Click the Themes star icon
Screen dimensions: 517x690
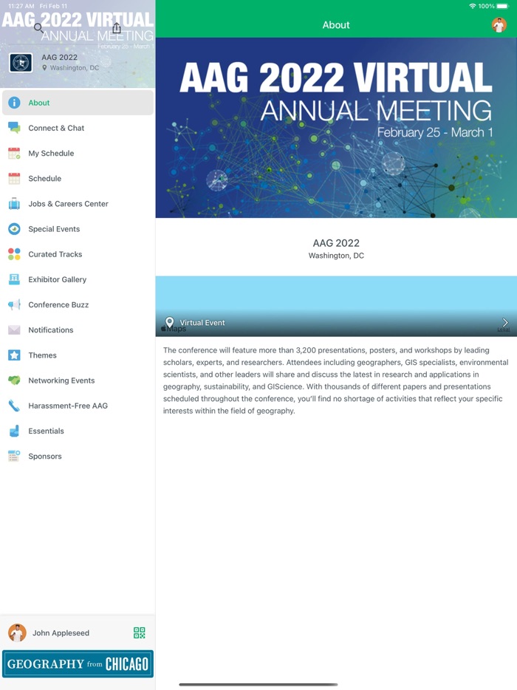click(x=14, y=355)
